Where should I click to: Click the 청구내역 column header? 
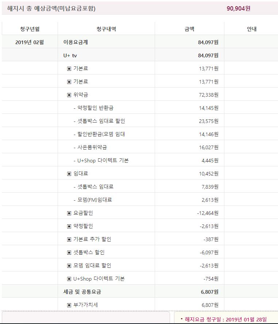pos(106,29)
